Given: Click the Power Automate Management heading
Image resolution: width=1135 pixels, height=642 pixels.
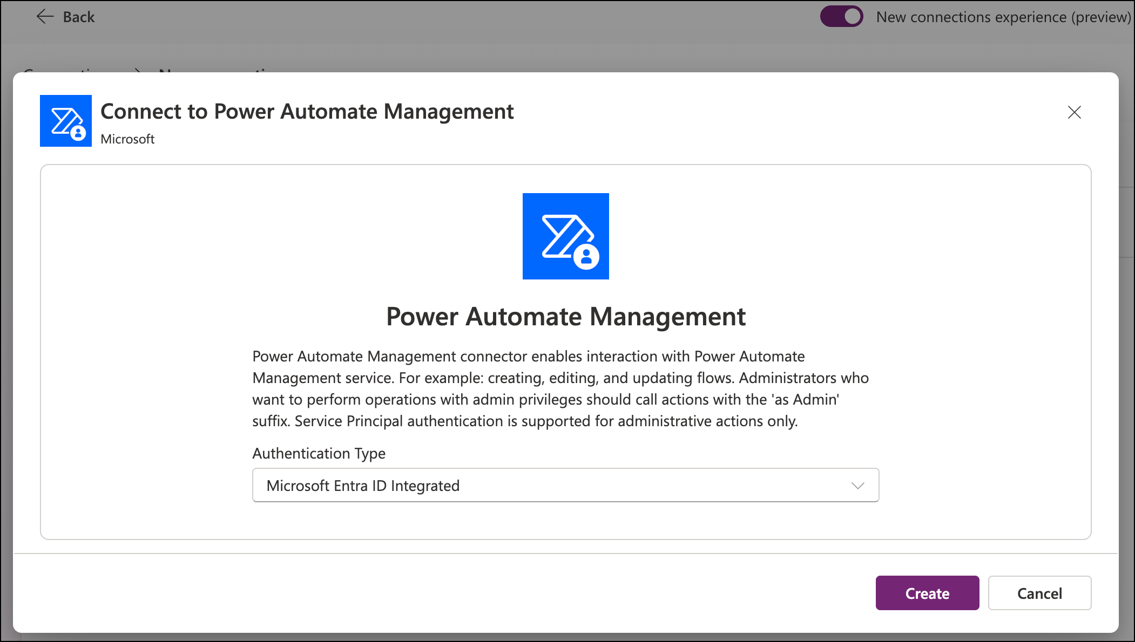Looking at the screenshot, I should (x=565, y=317).
